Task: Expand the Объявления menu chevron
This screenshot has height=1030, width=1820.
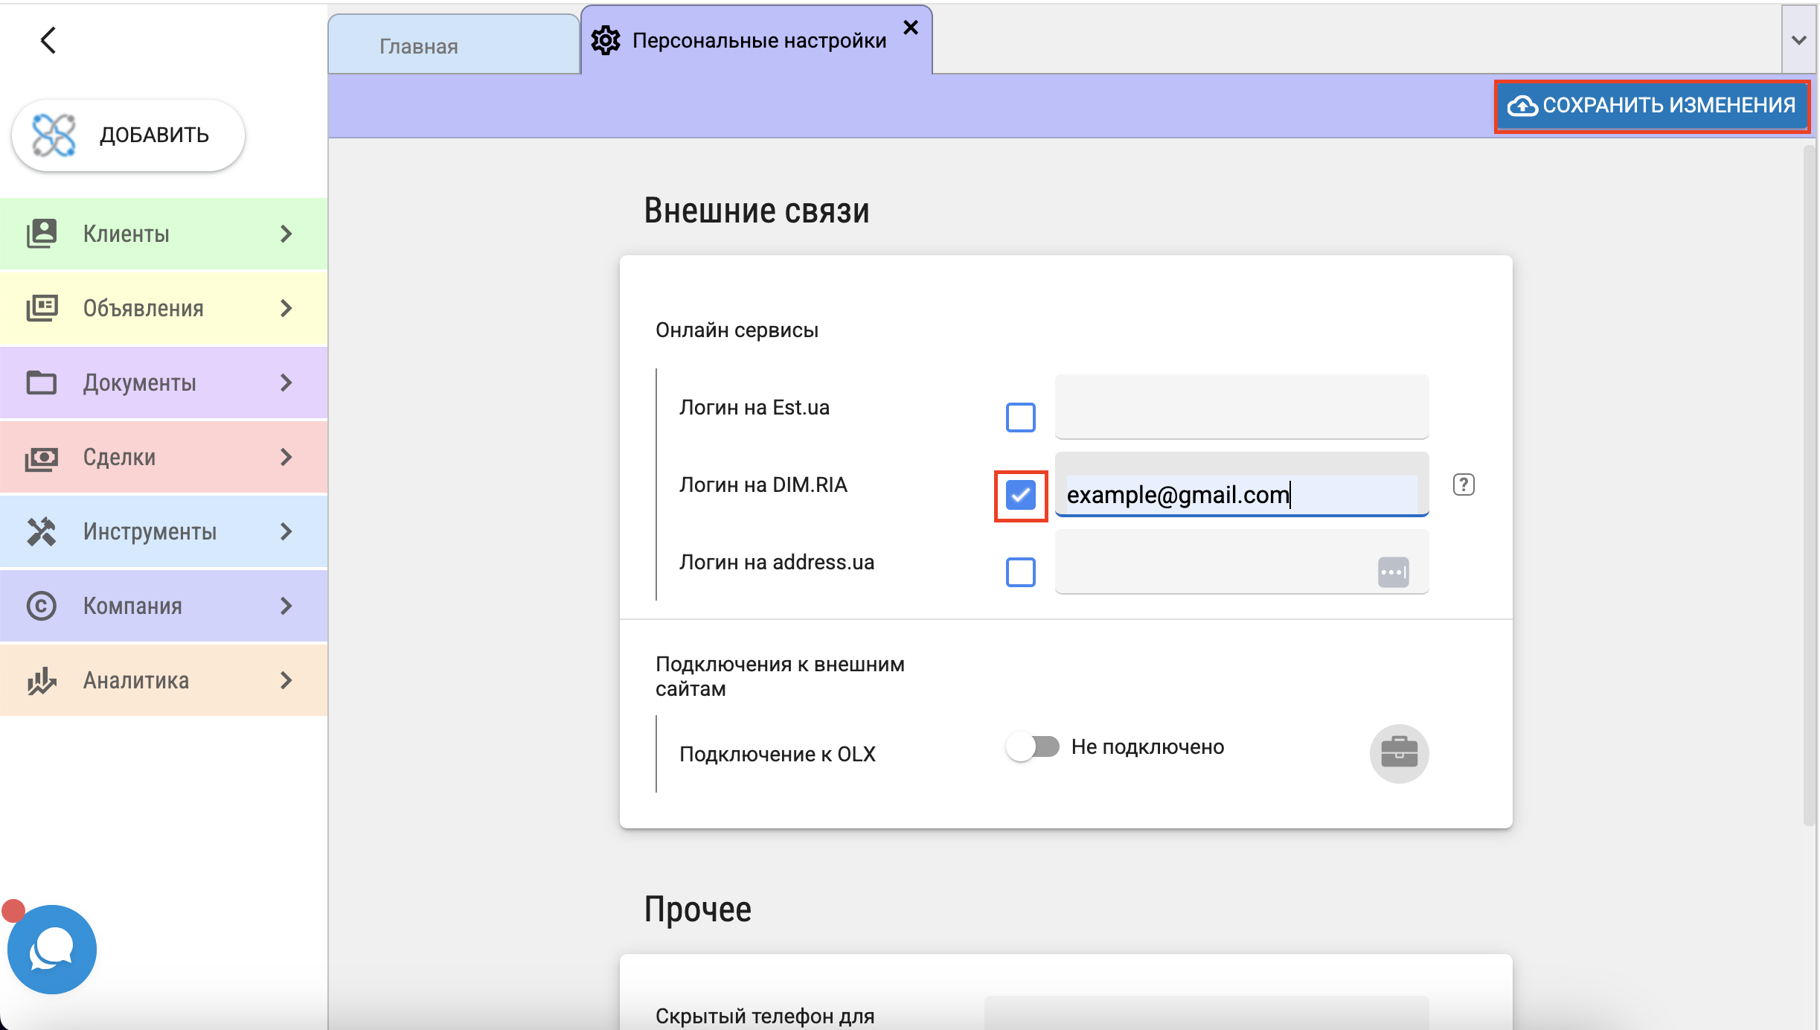Action: coord(286,308)
